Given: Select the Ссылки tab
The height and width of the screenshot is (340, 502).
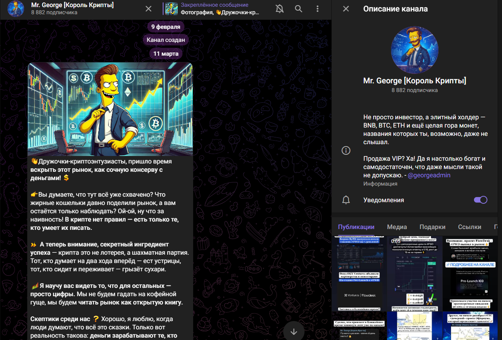Looking at the screenshot, I should click(x=469, y=227).
